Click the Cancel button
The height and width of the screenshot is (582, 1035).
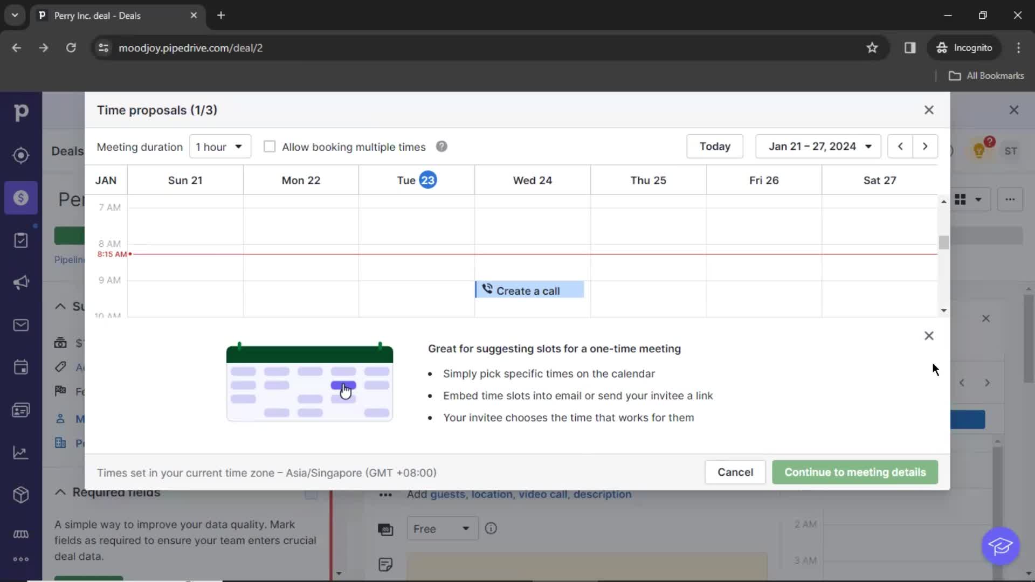click(735, 472)
